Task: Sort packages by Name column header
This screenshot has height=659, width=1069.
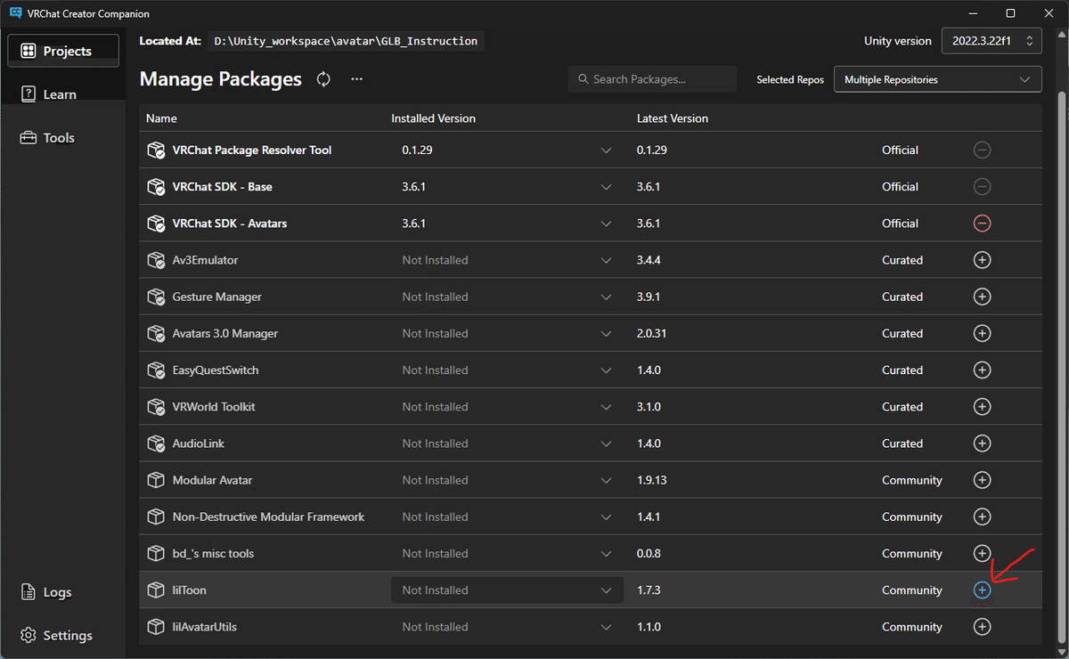Action: 161,118
